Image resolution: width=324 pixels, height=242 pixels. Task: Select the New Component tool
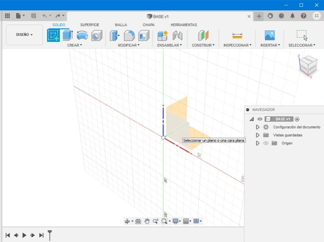coord(163,35)
